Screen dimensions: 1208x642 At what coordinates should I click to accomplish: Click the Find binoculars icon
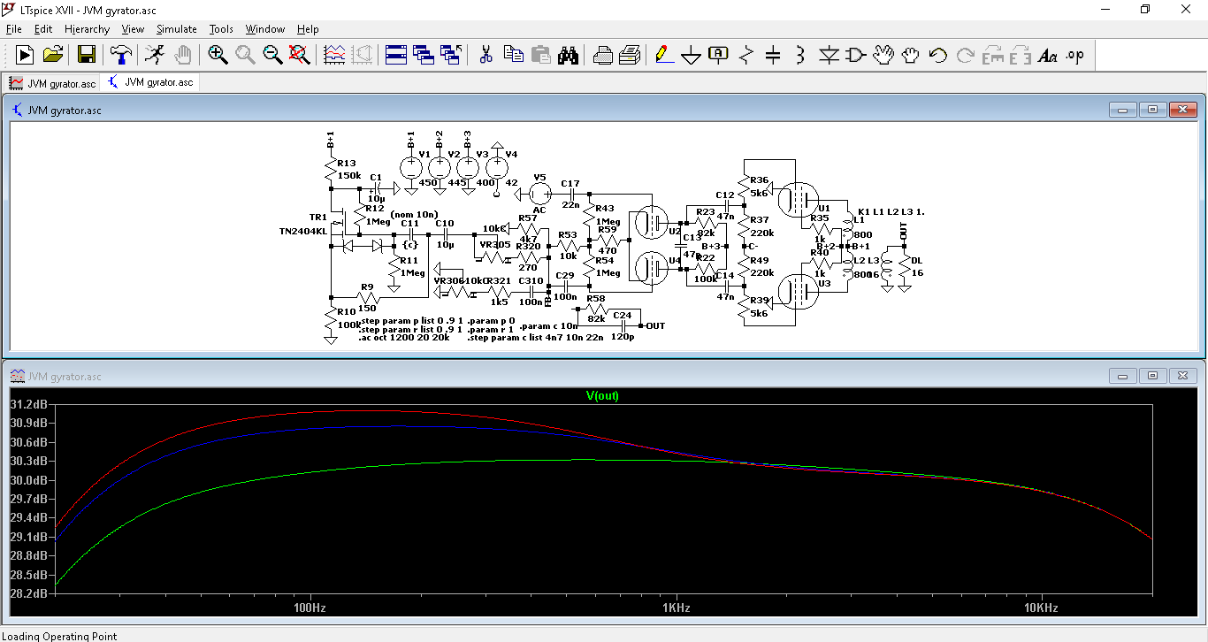pos(568,55)
